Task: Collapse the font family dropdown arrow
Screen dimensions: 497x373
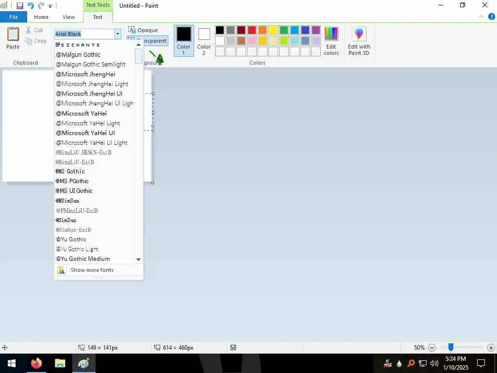Action: click(x=117, y=34)
